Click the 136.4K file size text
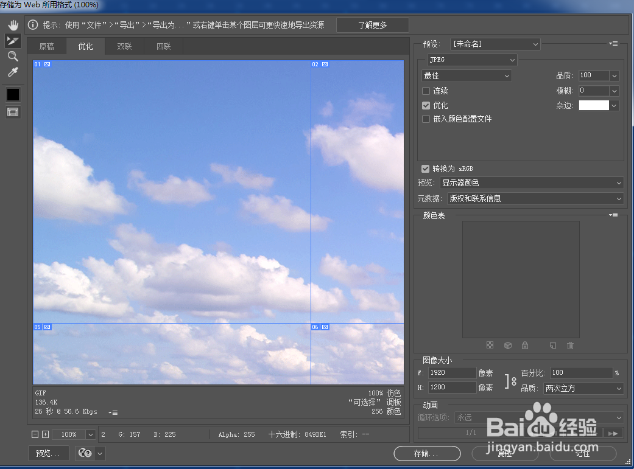Screen dimensions: 634x469 46,402
